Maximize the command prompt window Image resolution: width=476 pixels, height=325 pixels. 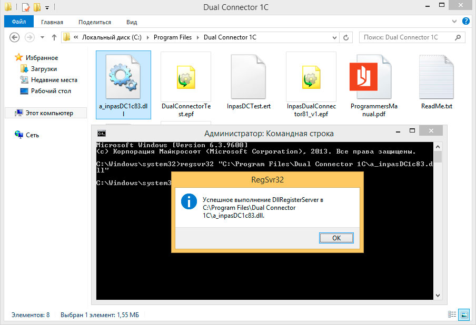click(x=412, y=130)
